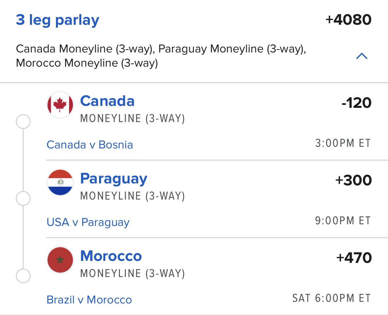Click the parlay legs summary text
This screenshot has height=315, width=388.
(161, 56)
